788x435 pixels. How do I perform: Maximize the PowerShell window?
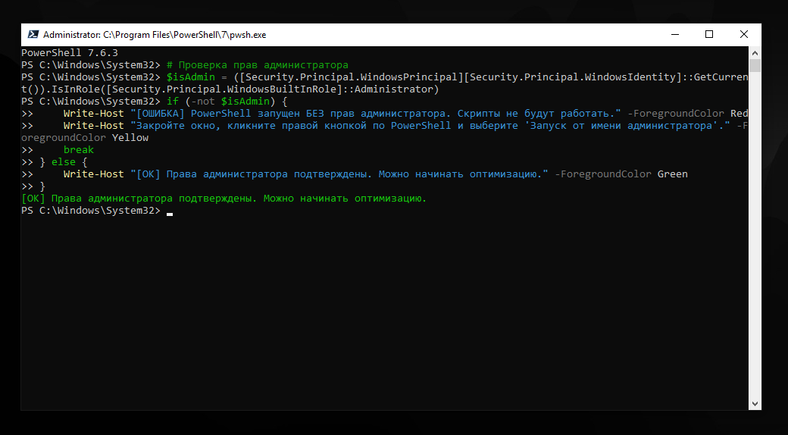(709, 34)
